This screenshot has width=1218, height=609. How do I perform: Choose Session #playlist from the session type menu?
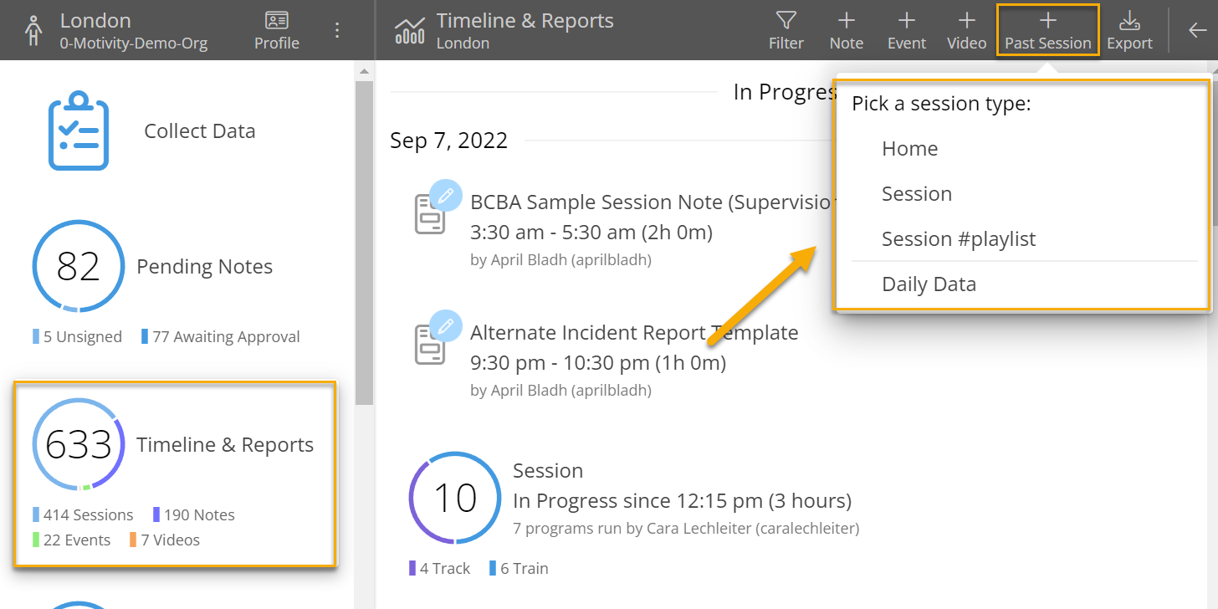pos(960,238)
